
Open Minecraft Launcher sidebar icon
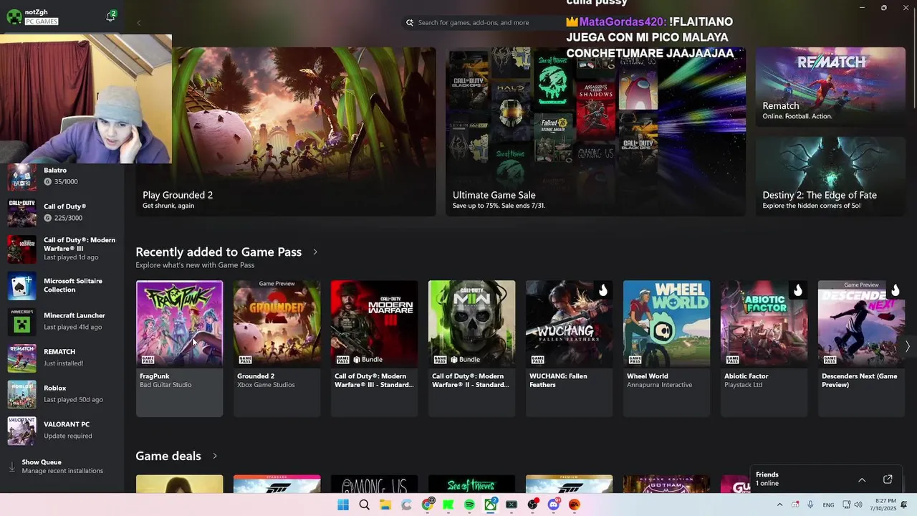(21, 321)
